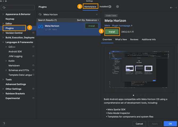Select Plugins in settings tree
Screen dimensions: 178x127
pos(10,28)
